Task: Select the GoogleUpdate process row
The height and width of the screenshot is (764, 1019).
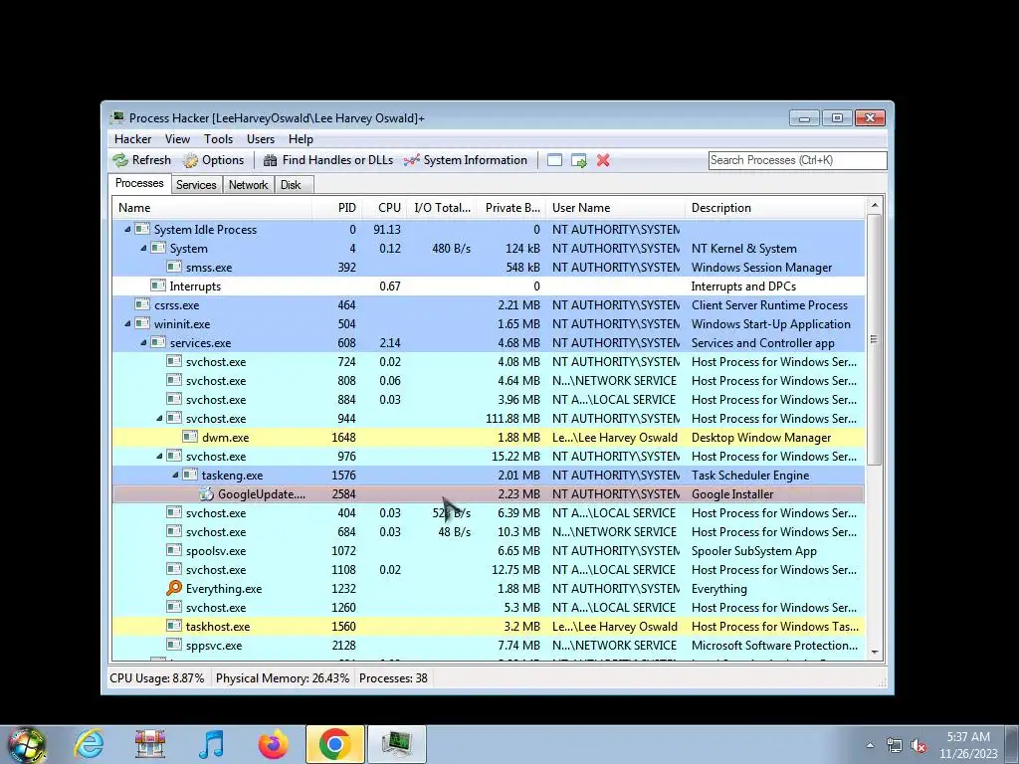Action: (489, 494)
